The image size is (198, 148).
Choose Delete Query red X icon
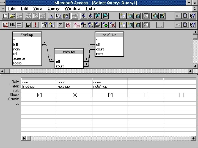point(112,25)
